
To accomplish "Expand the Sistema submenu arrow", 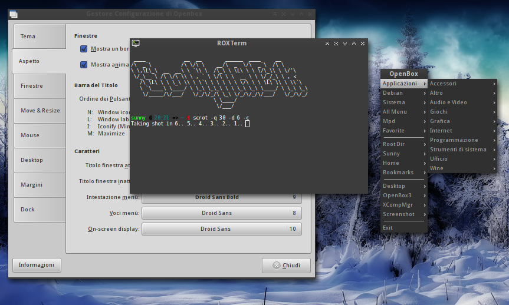I will click(x=425, y=103).
